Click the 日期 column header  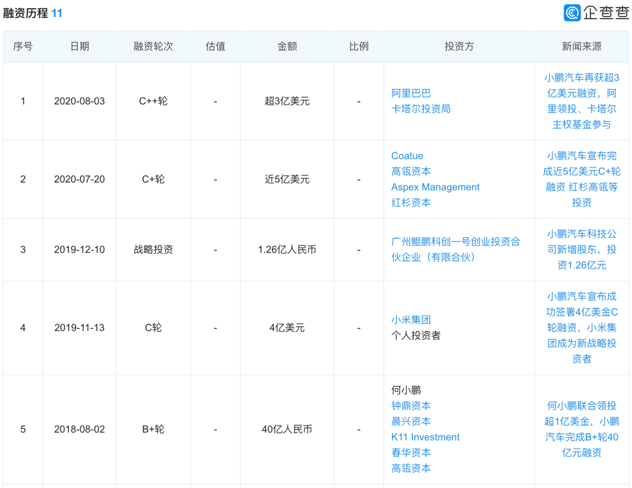80,46
